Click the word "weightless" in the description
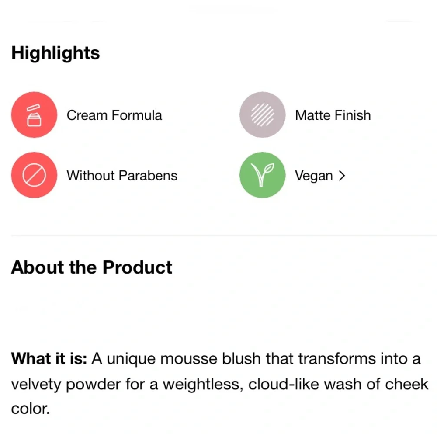The image size is (437, 437). [x=203, y=385]
